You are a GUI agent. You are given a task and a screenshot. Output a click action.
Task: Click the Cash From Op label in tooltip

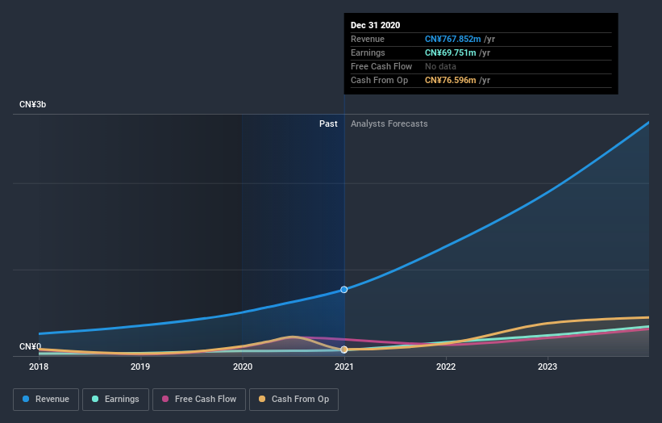[x=379, y=80]
